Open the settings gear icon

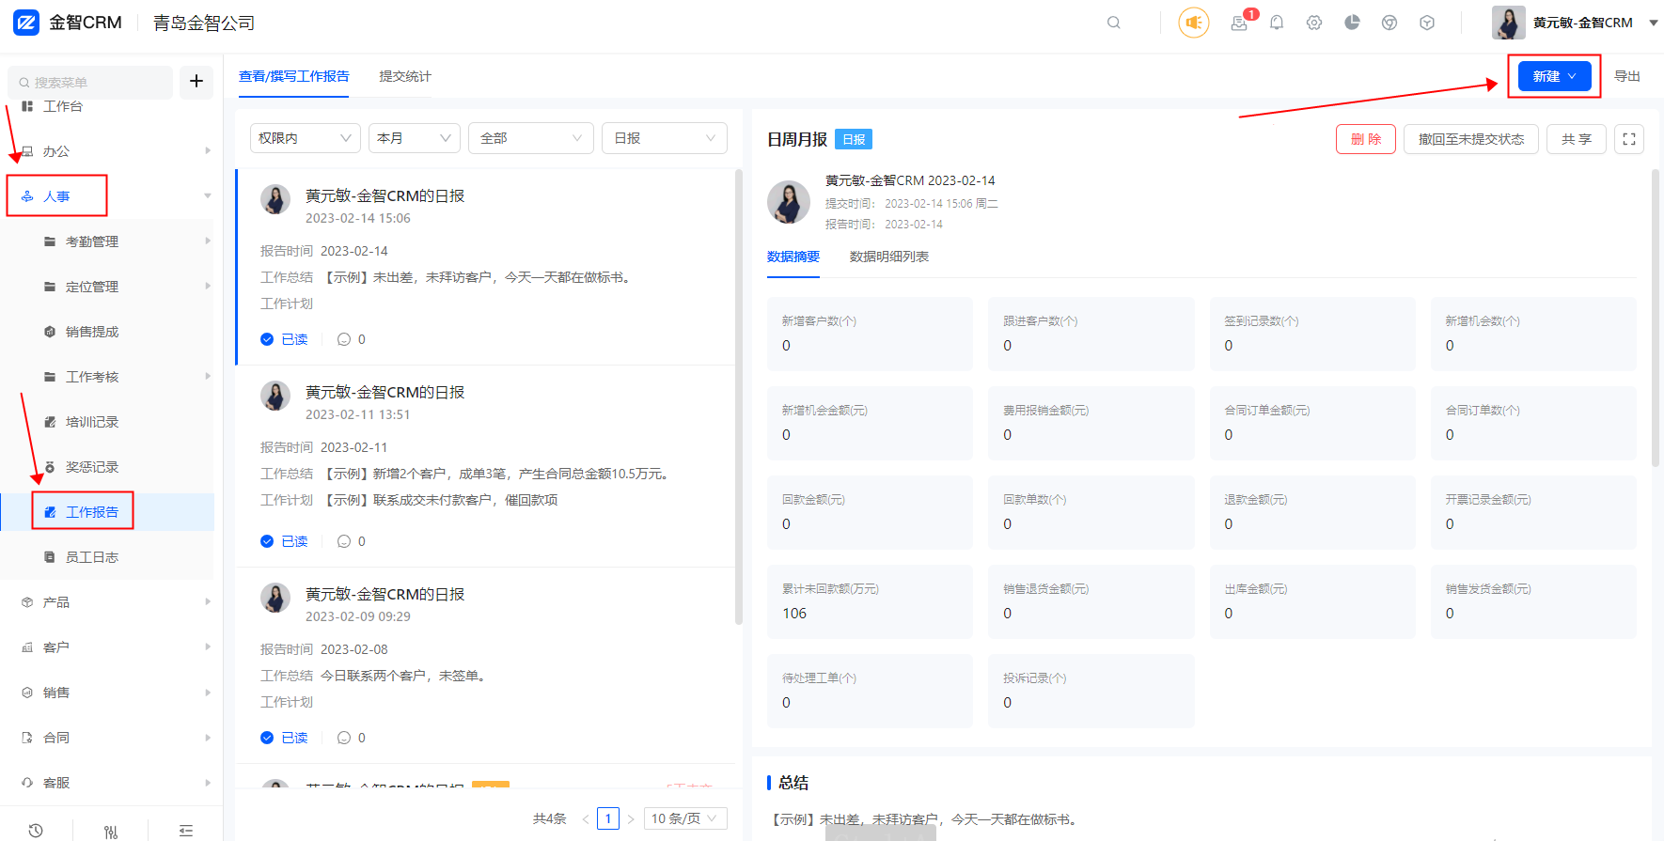(1314, 23)
